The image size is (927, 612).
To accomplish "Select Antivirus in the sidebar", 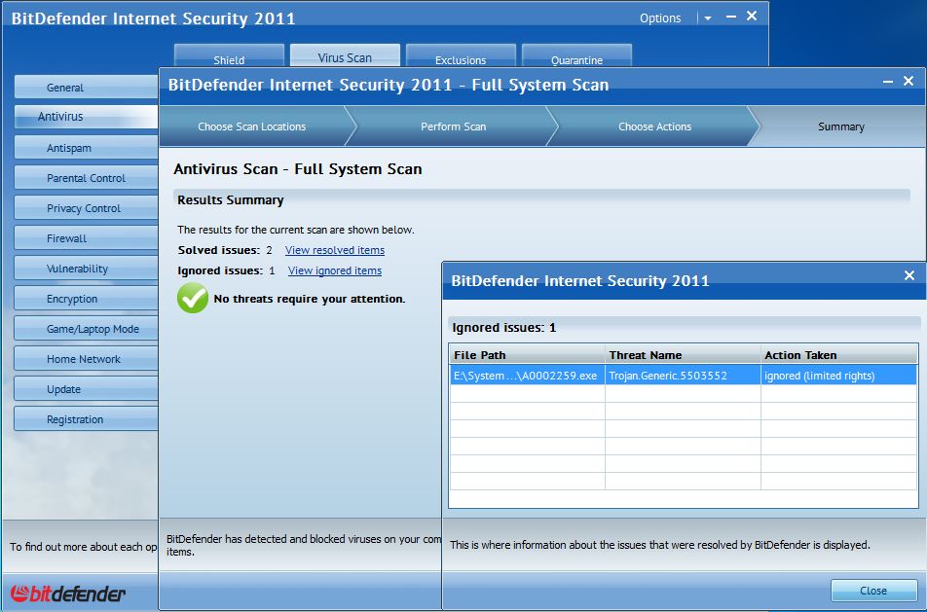I will click(87, 117).
